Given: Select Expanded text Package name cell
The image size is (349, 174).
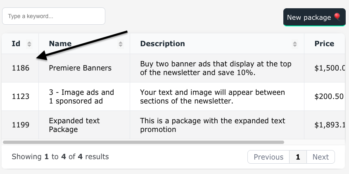Looking at the screenshot, I should coord(84,125).
